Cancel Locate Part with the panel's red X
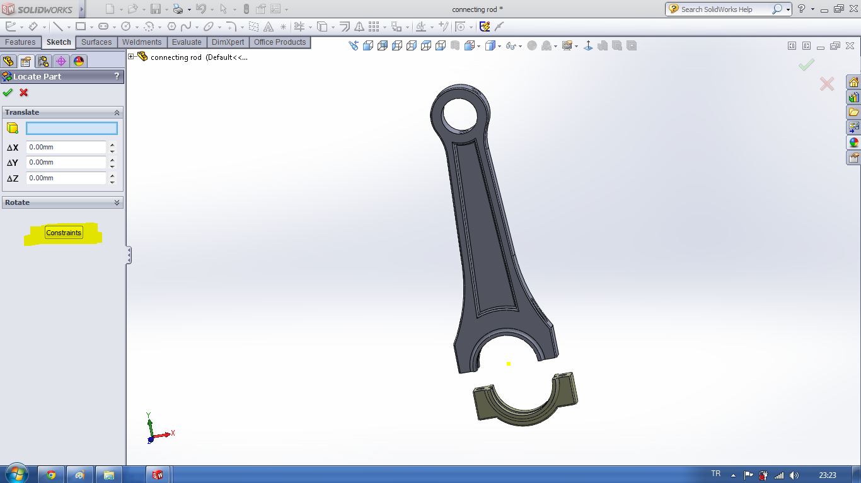Screen dimensions: 861x483 tap(24, 93)
